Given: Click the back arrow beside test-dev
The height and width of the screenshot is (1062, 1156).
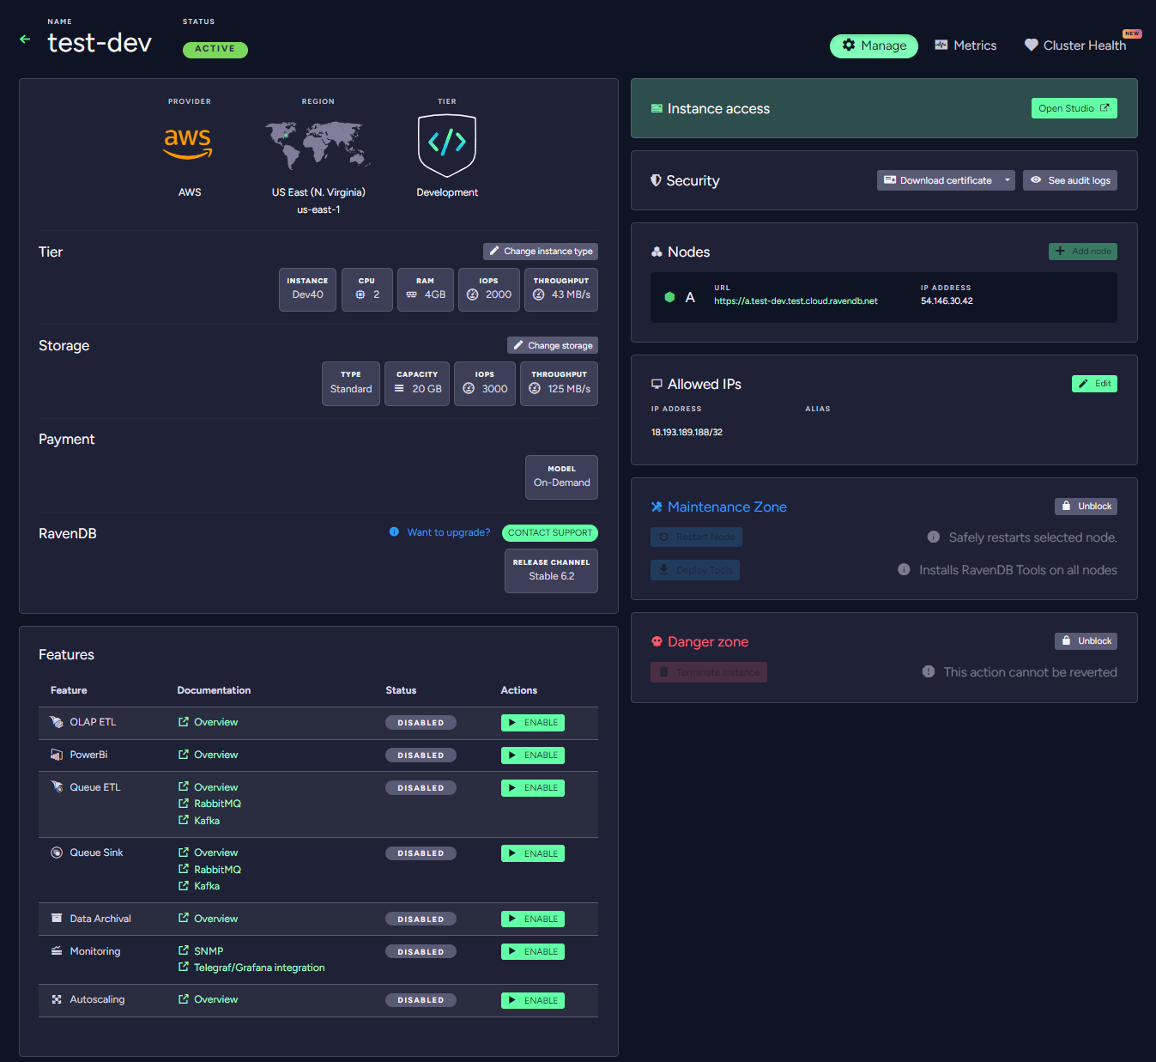Looking at the screenshot, I should (25, 39).
